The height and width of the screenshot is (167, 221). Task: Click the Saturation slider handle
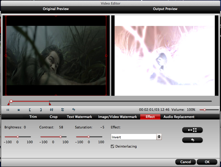pos(88,137)
